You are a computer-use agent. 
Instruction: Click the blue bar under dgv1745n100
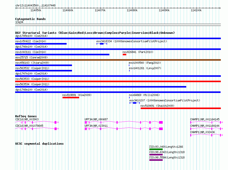(118, 38)
